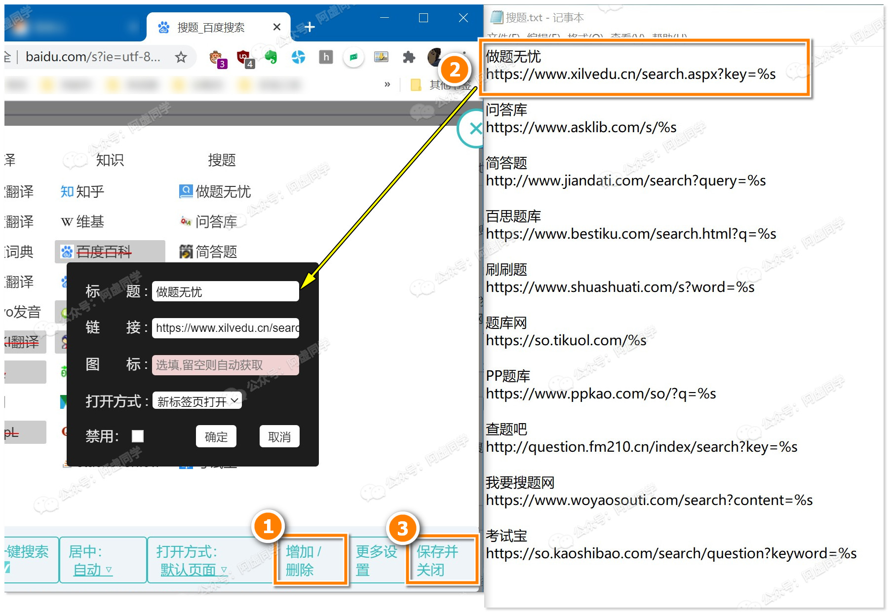Click the xilvedu.cn URL line in Notepad
This screenshot has height=612, width=888.
(x=631, y=74)
